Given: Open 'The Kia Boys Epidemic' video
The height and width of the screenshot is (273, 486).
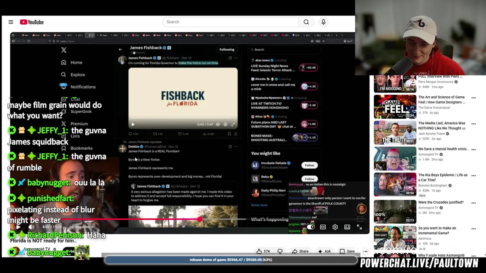Looking at the screenshot, I should click(443, 177).
